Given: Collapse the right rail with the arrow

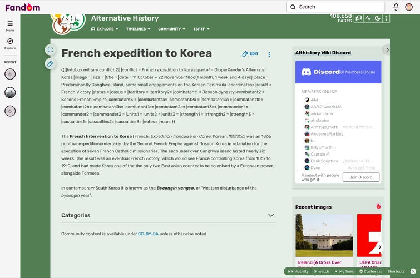Looking at the screenshot, I should point(387,50).
